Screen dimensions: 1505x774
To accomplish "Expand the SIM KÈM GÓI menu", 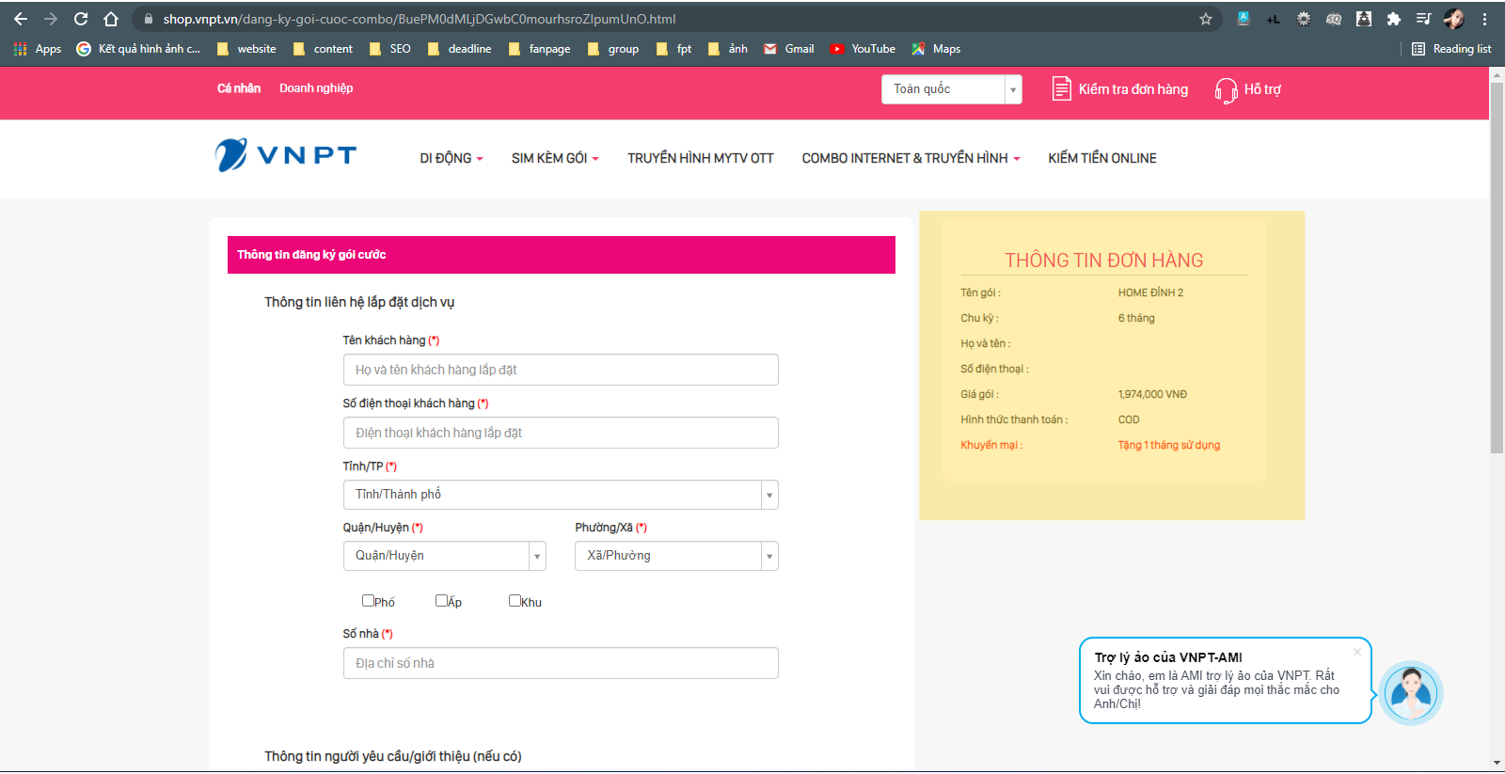I will click(555, 158).
